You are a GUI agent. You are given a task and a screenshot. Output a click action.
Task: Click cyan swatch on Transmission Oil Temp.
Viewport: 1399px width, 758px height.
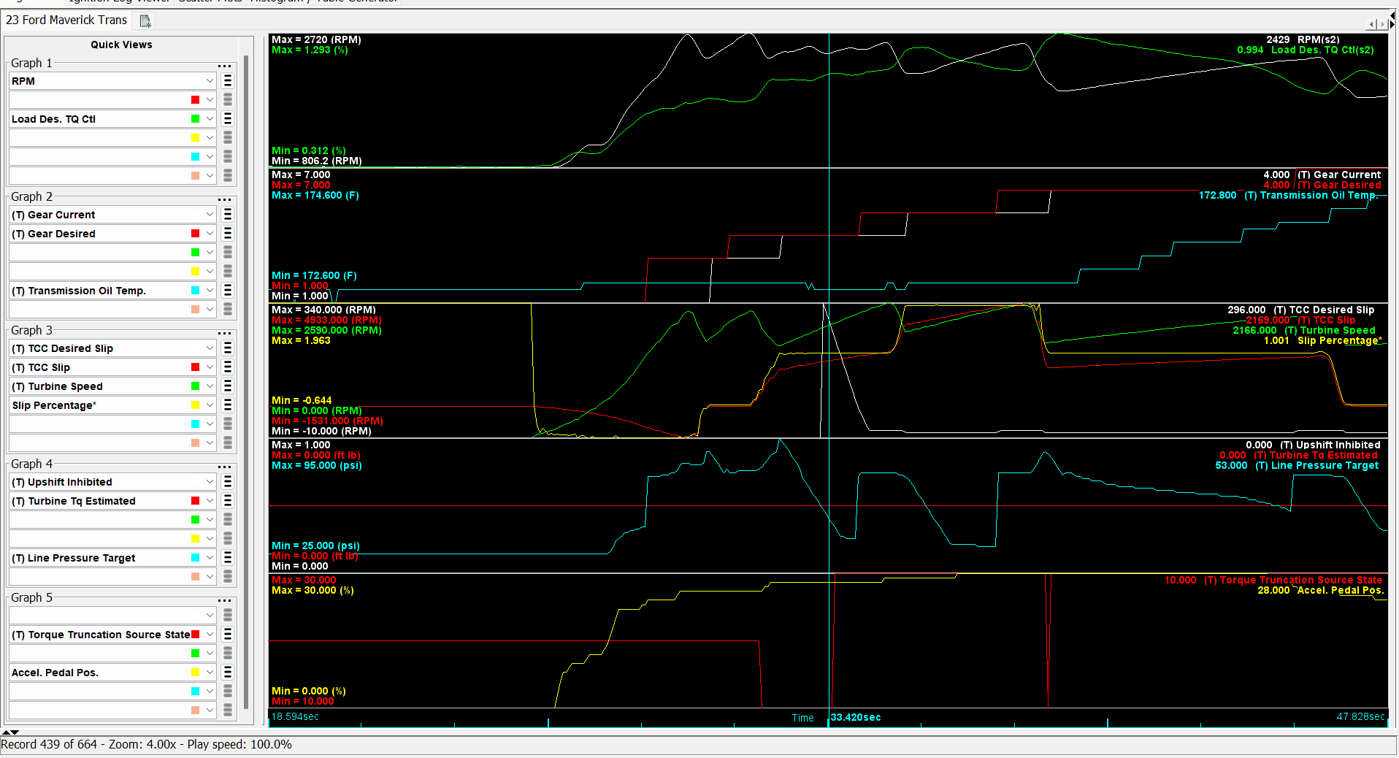click(x=195, y=291)
